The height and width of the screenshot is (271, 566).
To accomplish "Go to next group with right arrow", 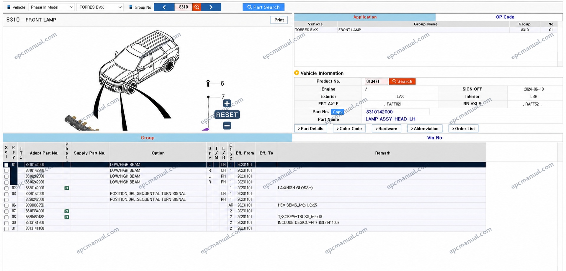I will tap(211, 7).
